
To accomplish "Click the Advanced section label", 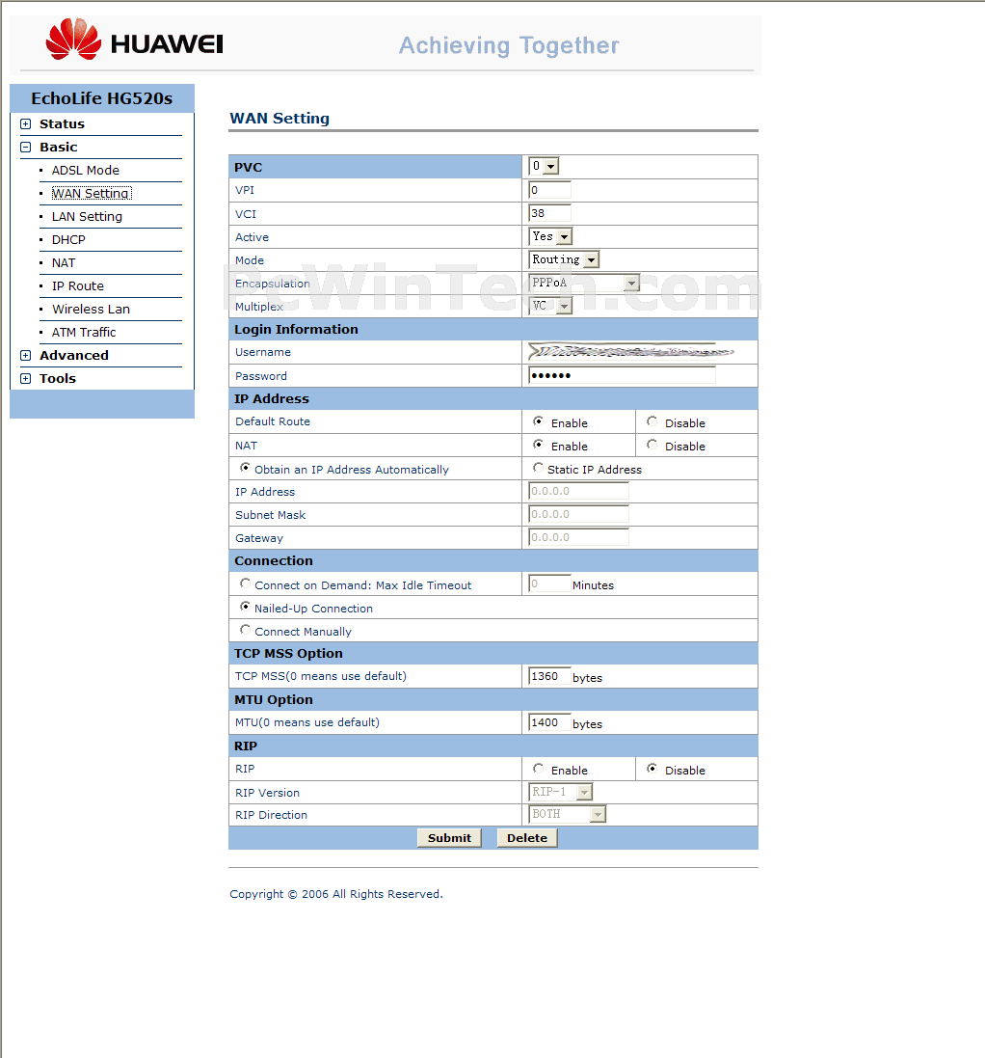I will (x=74, y=356).
